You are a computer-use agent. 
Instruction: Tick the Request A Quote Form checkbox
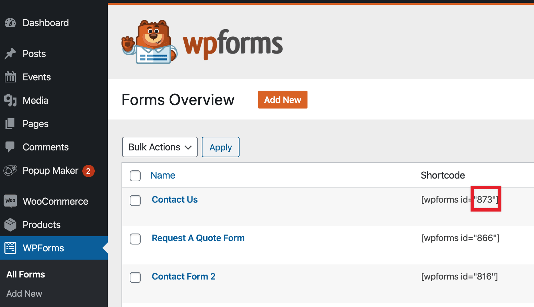point(135,239)
